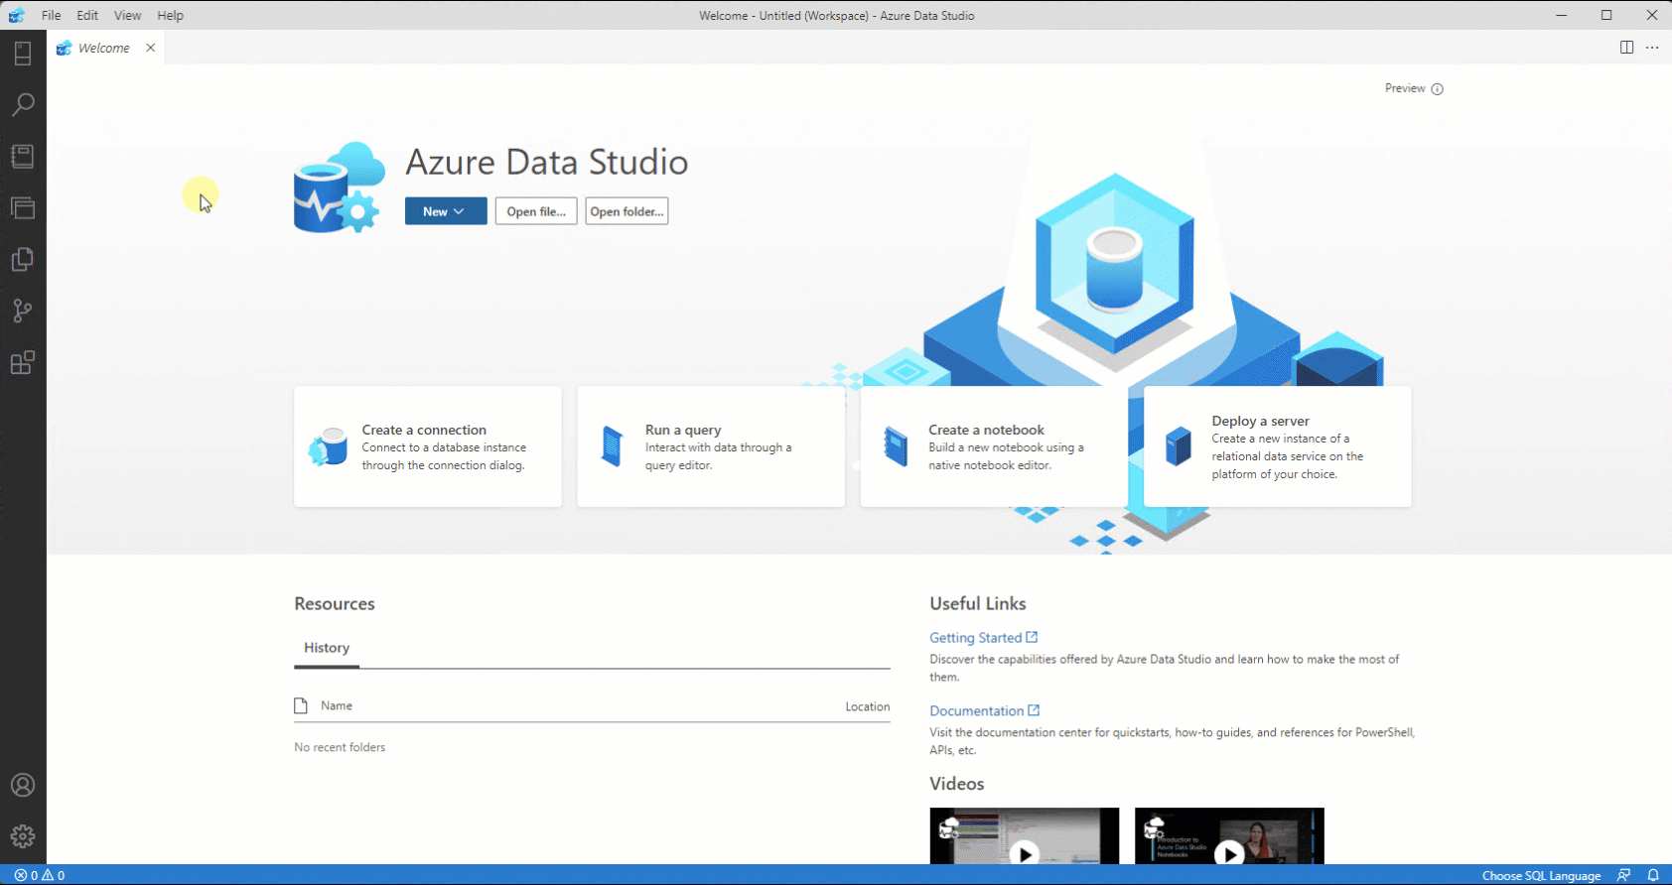
Task: Expand the New dropdown button
Action: tap(445, 211)
